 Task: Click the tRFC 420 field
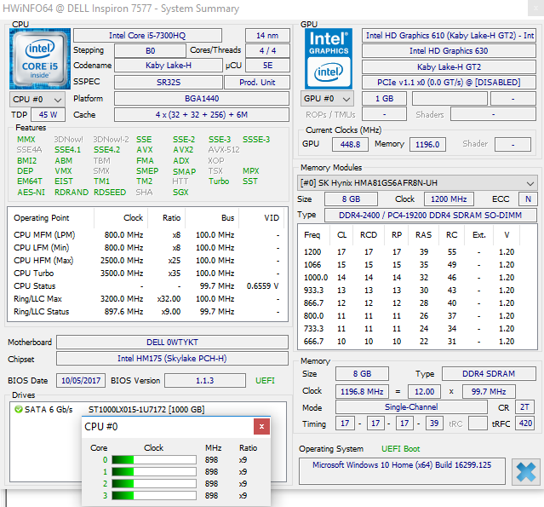click(525, 423)
